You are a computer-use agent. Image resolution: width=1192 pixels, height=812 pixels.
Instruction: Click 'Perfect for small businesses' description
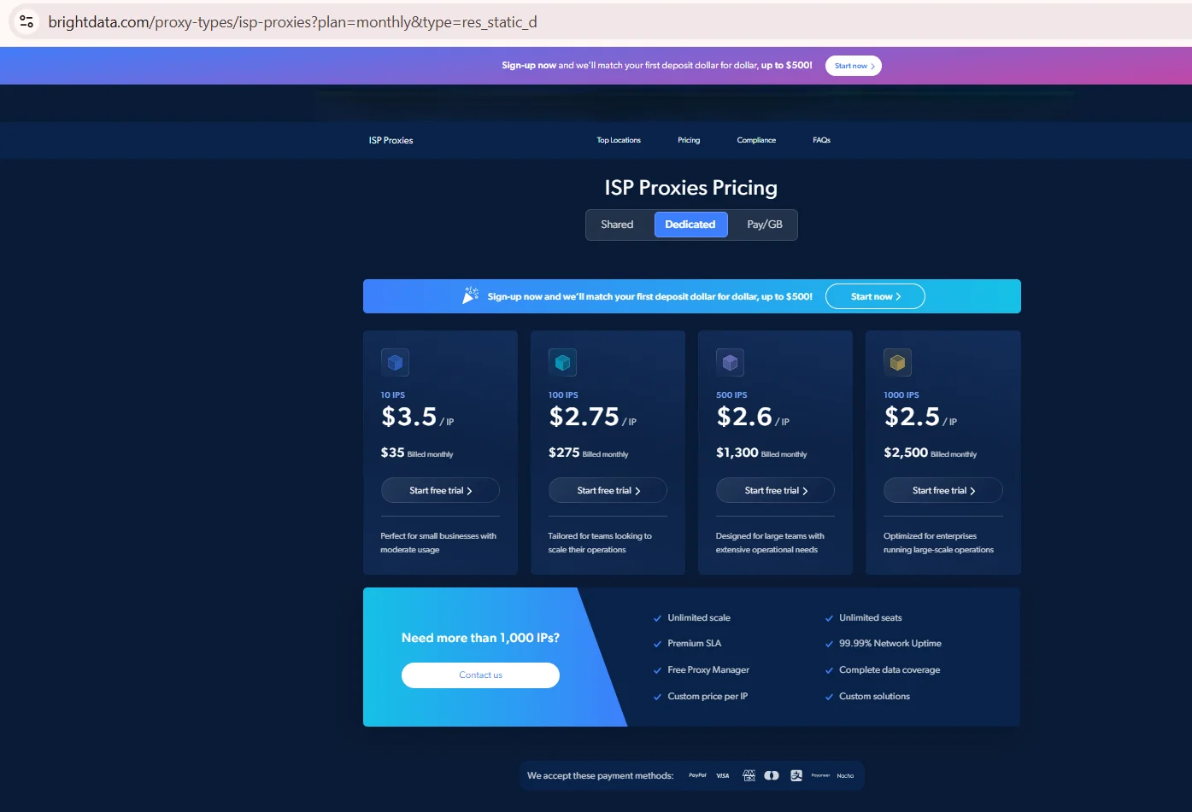438,543
